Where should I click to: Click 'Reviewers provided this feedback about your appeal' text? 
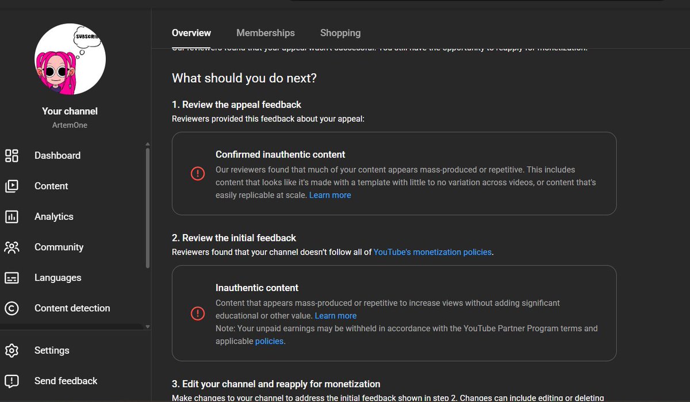[x=269, y=119]
